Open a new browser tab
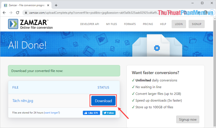Image resolution: width=216 pixels, height=128 pixels. point(56,5)
